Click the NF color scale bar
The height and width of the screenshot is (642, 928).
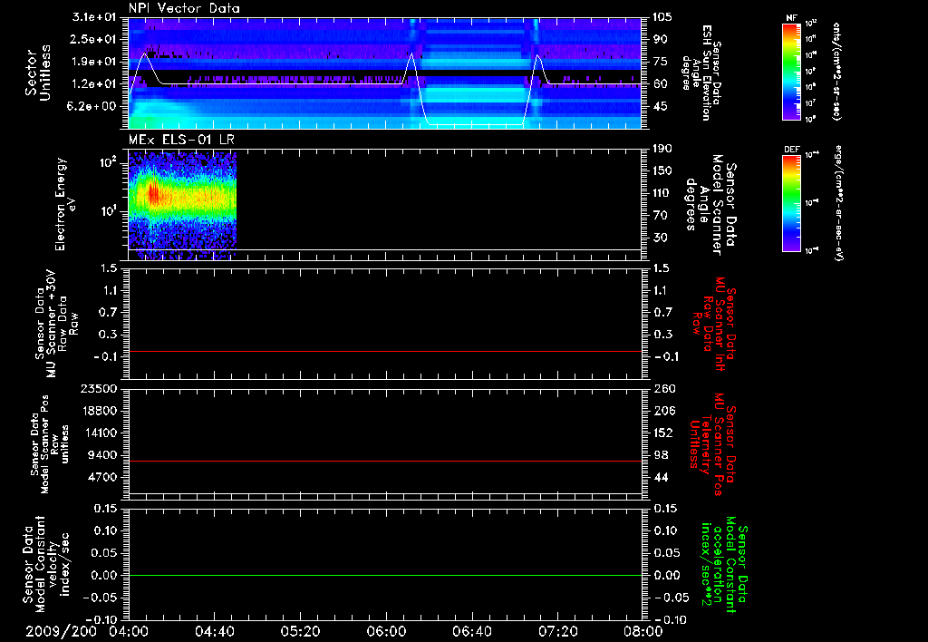791,72
